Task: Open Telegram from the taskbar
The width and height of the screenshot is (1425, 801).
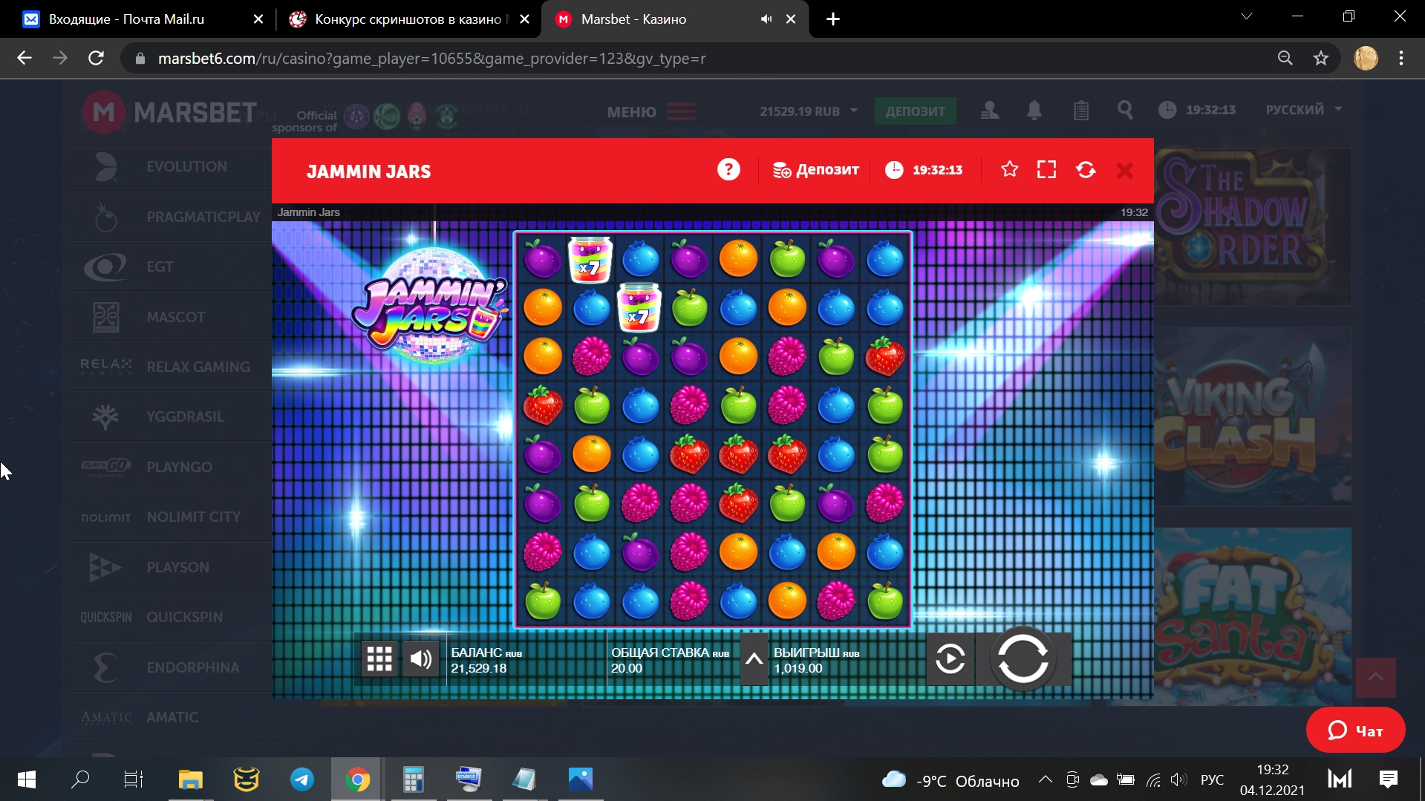Action: click(301, 779)
